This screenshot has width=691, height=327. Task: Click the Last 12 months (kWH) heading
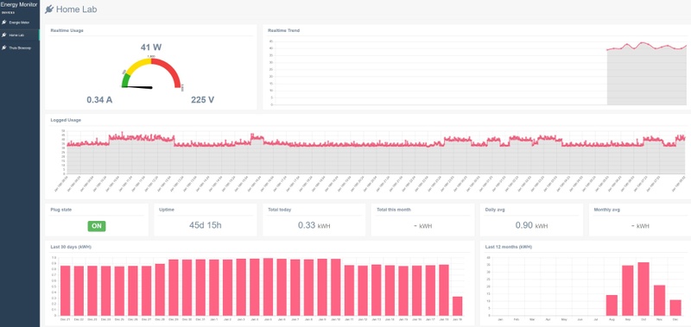(509, 247)
